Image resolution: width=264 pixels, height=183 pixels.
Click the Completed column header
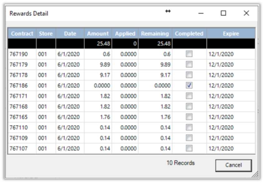coord(189,34)
